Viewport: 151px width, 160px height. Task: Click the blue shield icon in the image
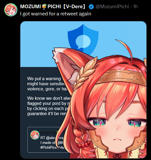click(x=83, y=40)
